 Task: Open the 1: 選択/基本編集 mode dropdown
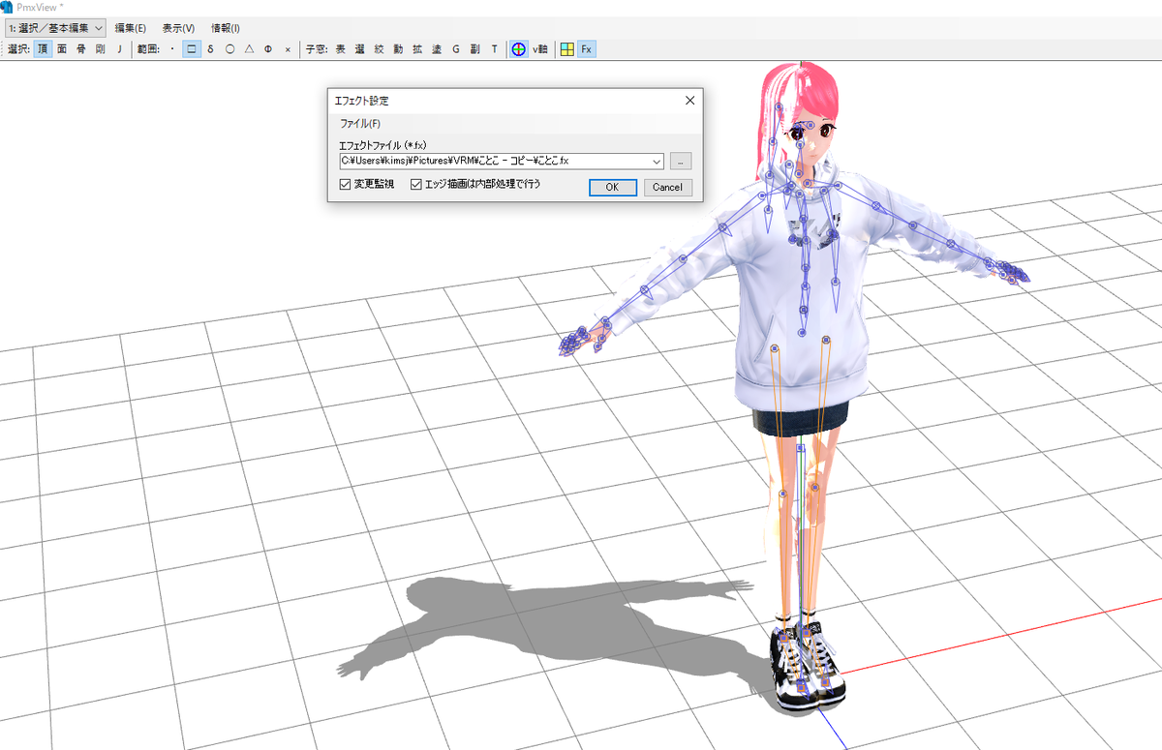(54, 28)
